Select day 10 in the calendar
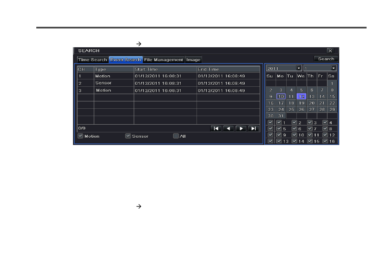 [x=281, y=97]
